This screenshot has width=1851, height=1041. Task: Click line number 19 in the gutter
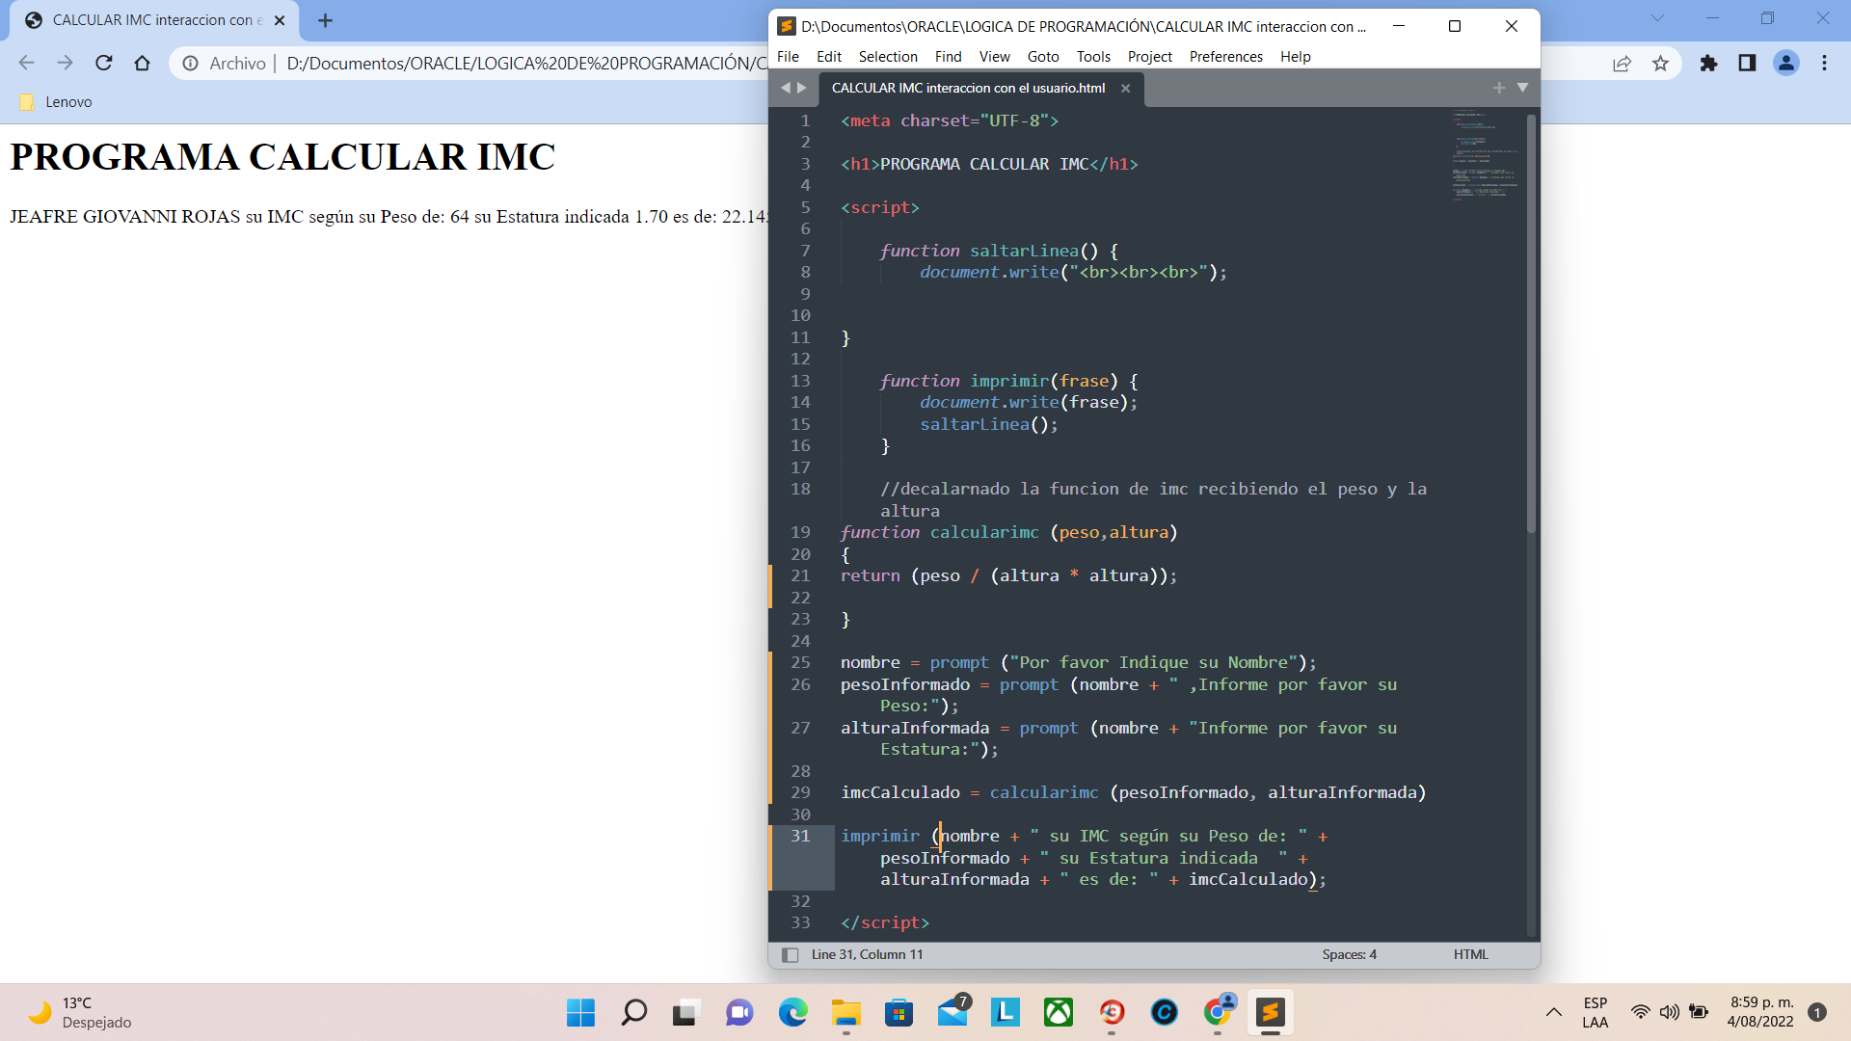point(800,532)
